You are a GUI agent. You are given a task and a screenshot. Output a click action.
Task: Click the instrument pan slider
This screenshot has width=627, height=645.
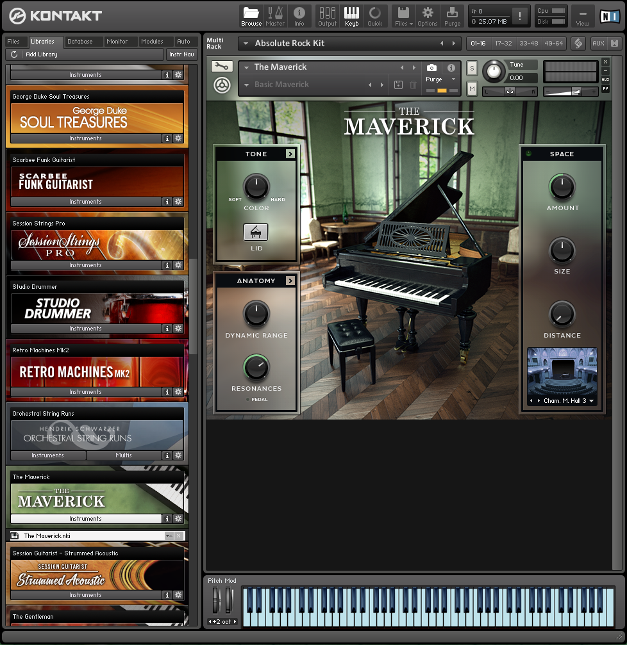(510, 92)
